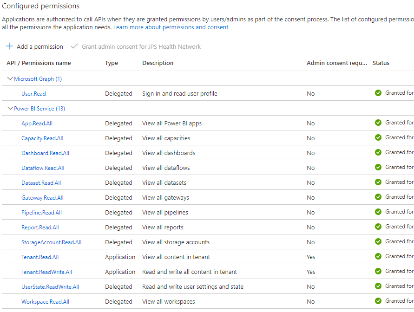
Task: Click the Configured permissions heading
Action: [x=41, y=6]
